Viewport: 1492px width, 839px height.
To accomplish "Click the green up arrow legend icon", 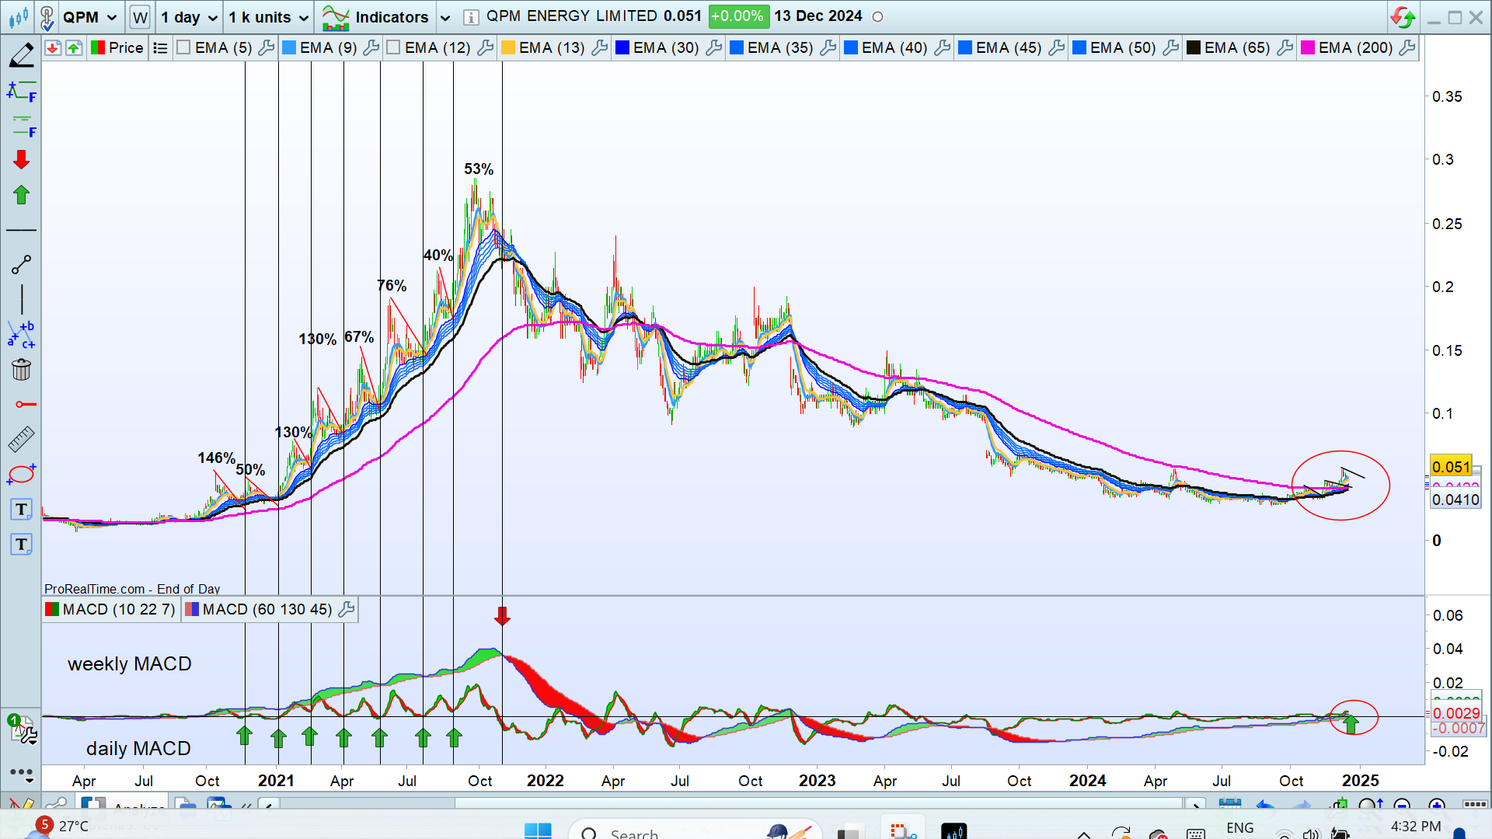I will [73, 48].
